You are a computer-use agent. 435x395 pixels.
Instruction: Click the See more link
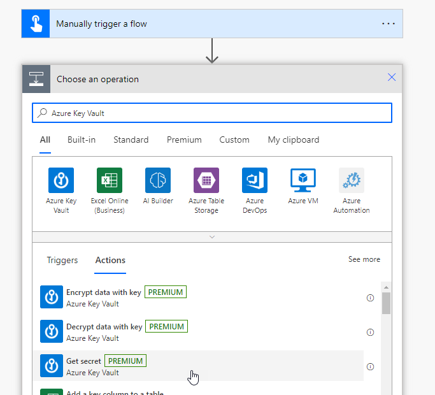[x=364, y=259]
